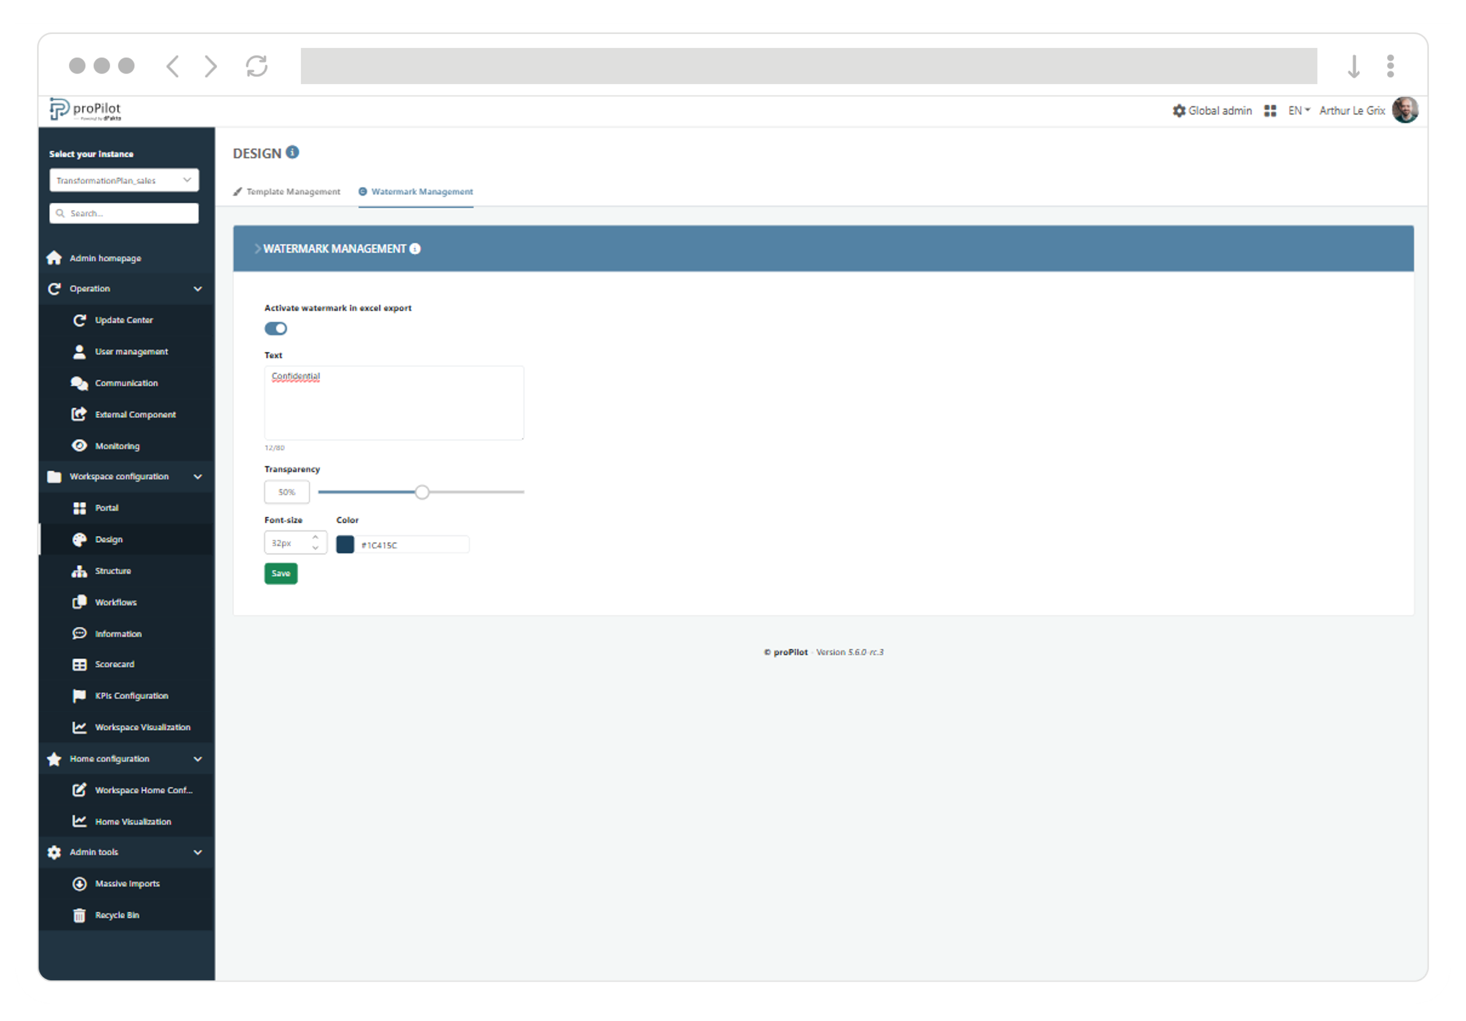Collapse the Operation menu section
The width and height of the screenshot is (1466, 1021).
[197, 289]
